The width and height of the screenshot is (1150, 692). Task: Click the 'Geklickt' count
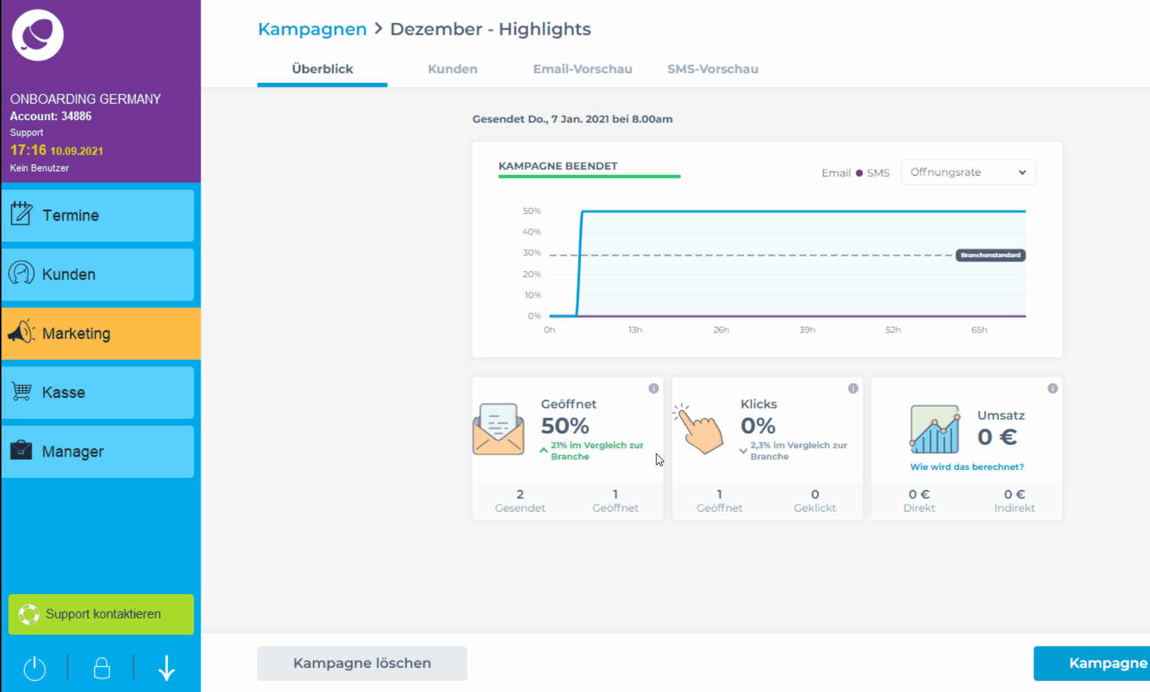pos(815,500)
